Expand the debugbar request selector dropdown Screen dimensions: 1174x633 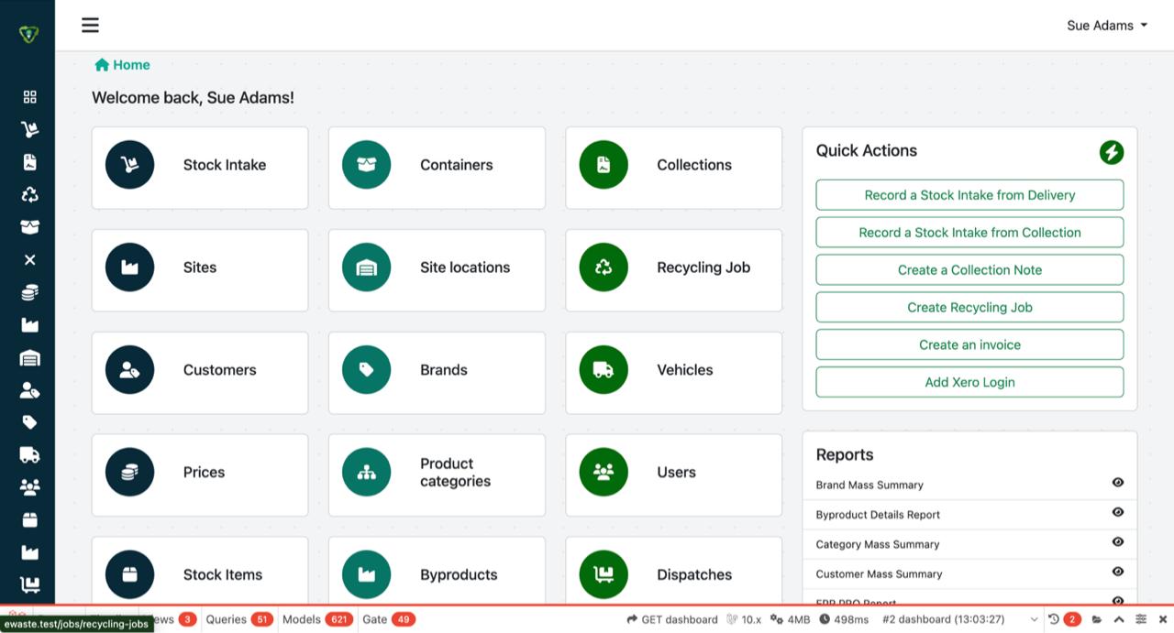(x=1034, y=620)
